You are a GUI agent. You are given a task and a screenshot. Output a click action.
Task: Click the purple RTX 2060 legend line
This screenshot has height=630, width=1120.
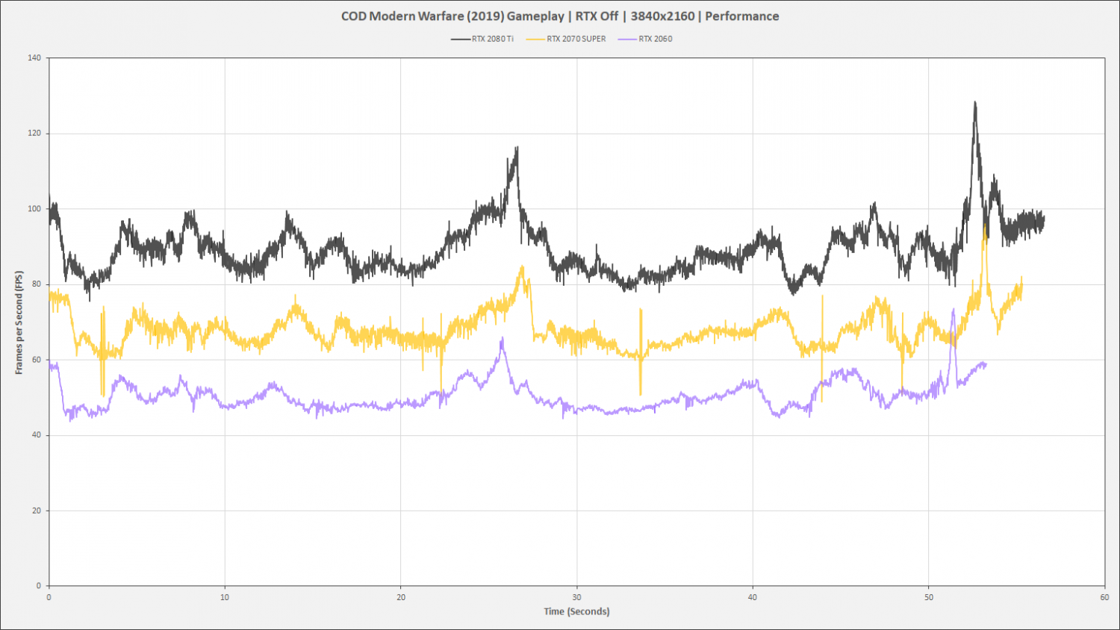click(628, 39)
